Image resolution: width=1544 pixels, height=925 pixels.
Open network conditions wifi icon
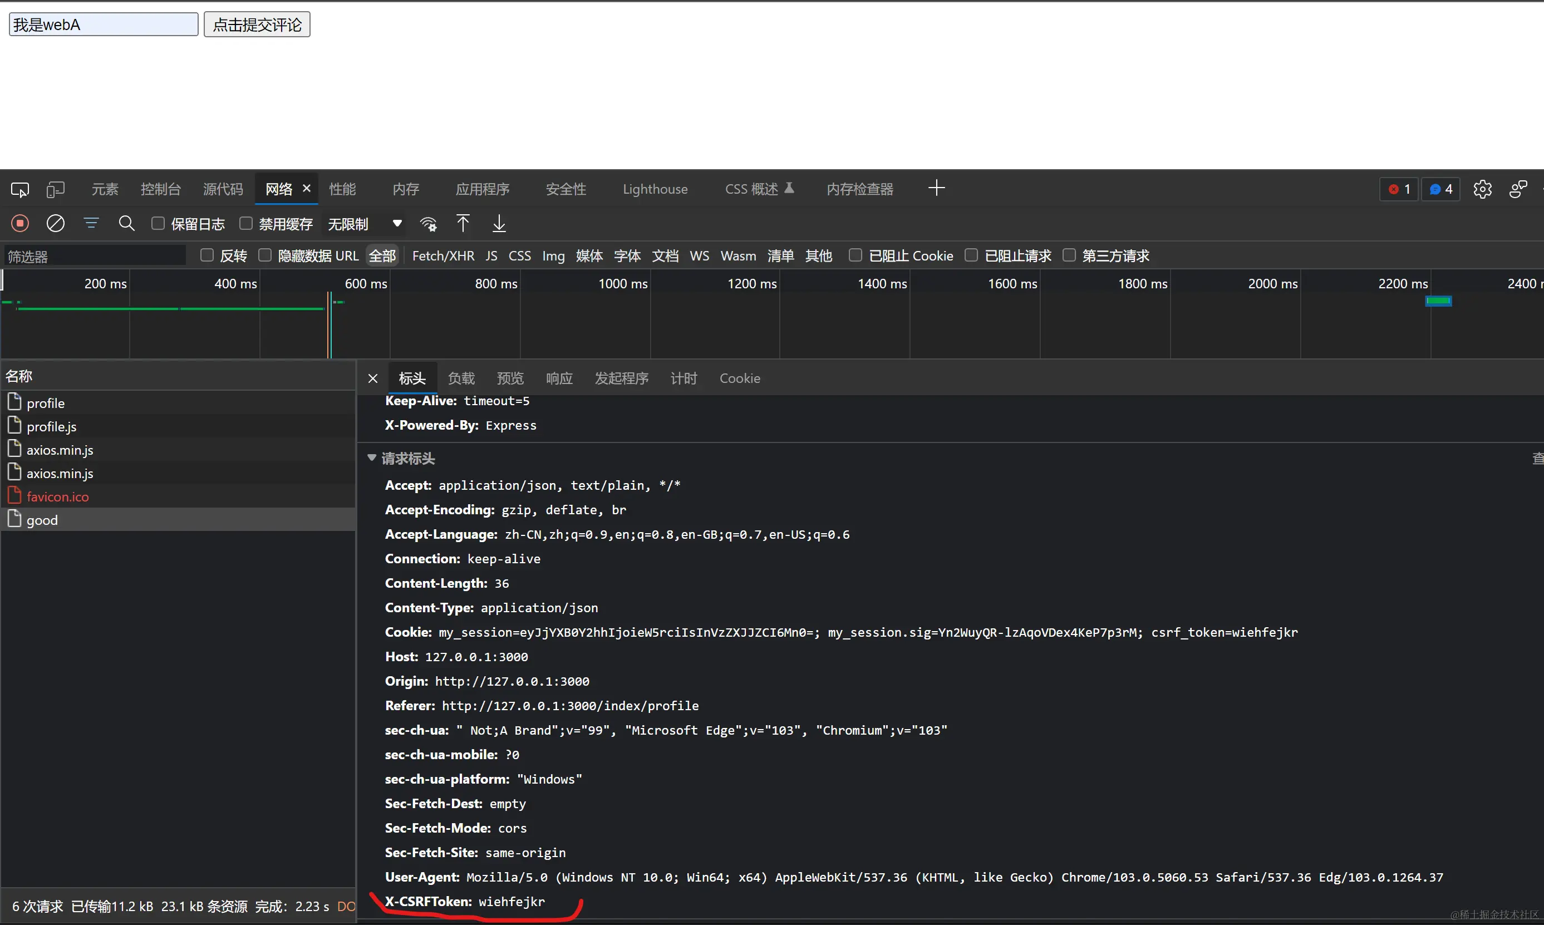(x=428, y=224)
